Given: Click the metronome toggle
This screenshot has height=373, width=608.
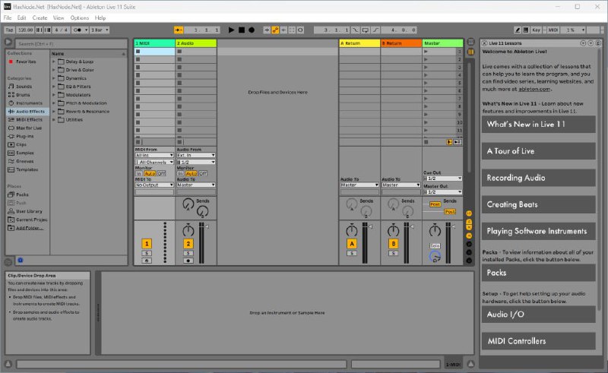Looking at the screenshot, I should 78,30.
